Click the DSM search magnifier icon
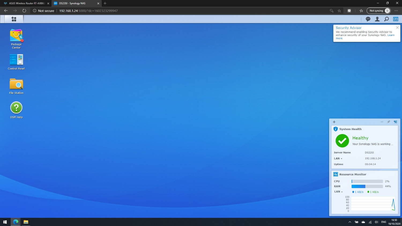 tap(386, 19)
